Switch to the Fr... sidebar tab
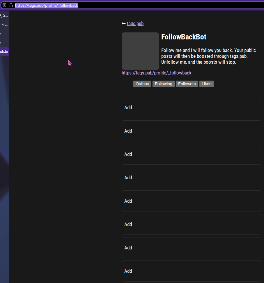This screenshot has height=283, width=264. pyautogui.click(x=4, y=24)
